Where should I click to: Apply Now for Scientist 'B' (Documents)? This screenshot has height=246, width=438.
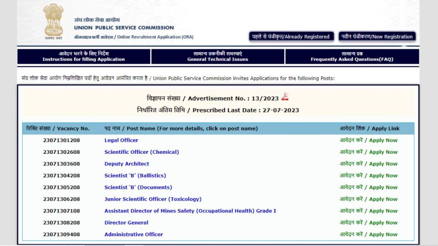click(x=368, y=187)
